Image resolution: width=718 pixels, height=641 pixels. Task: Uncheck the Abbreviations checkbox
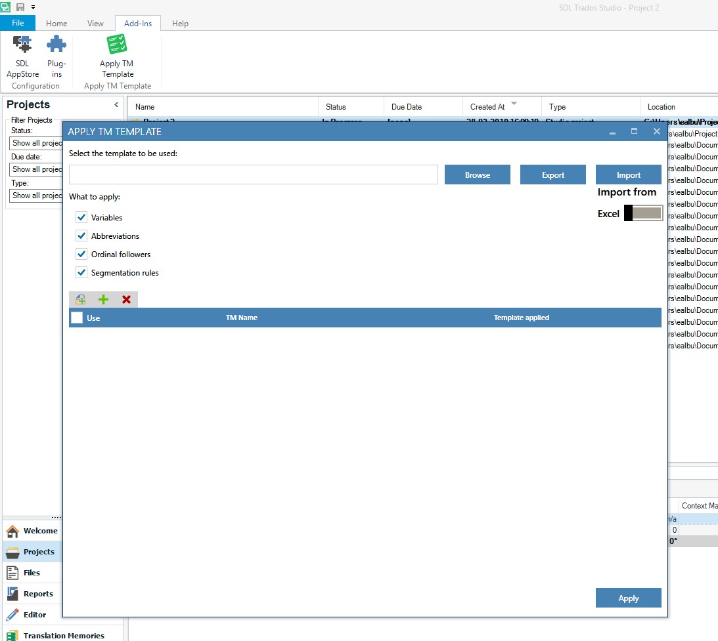point(81,236)
